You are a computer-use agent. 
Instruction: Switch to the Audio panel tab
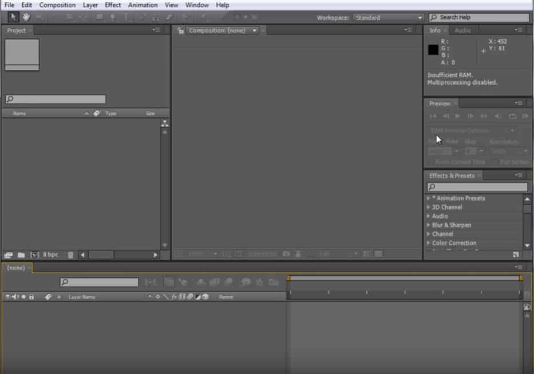point(462,30)
